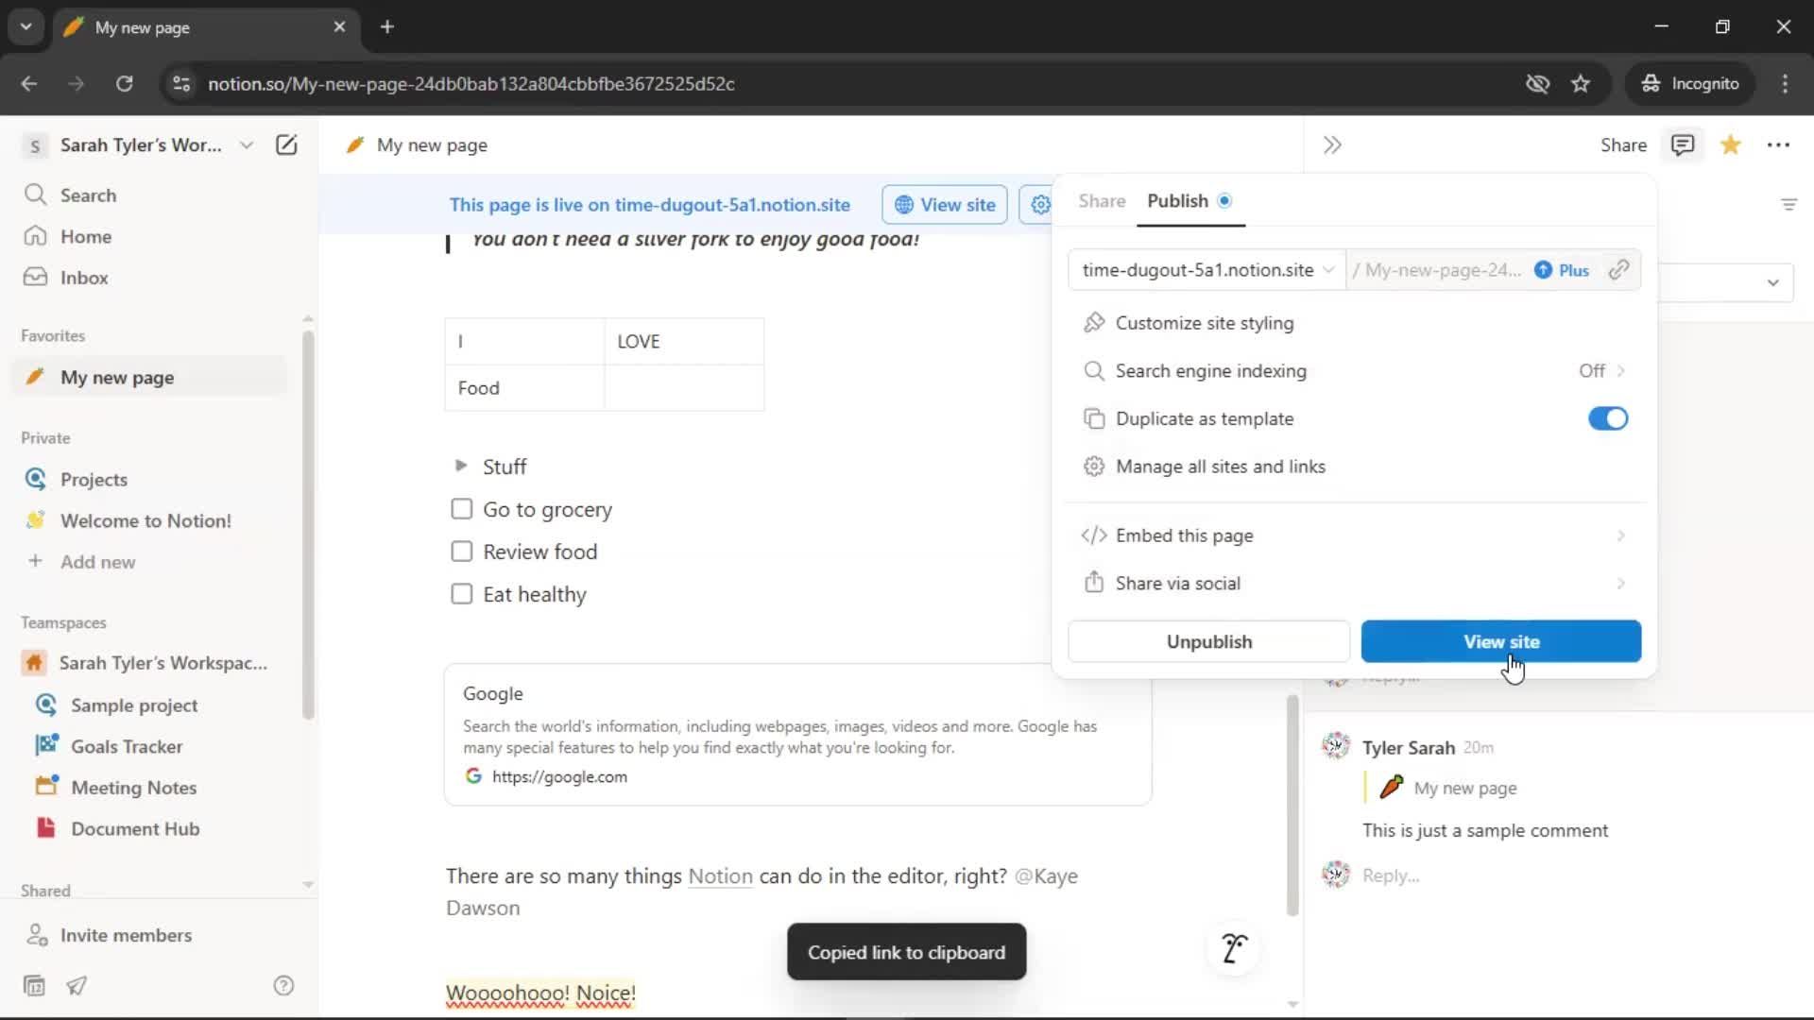Open comment filter icon in right panel
The height and width of the screenshot is (1020, 1814).
[1788, 204]
